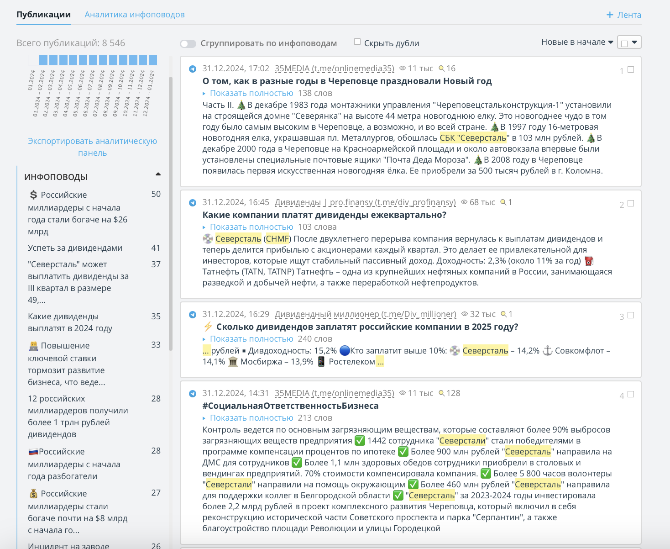Collapse the ИНФОПОВОДЫ section

click(158, 174)
